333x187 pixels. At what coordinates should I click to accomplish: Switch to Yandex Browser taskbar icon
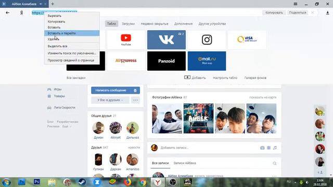click(158, 182)
